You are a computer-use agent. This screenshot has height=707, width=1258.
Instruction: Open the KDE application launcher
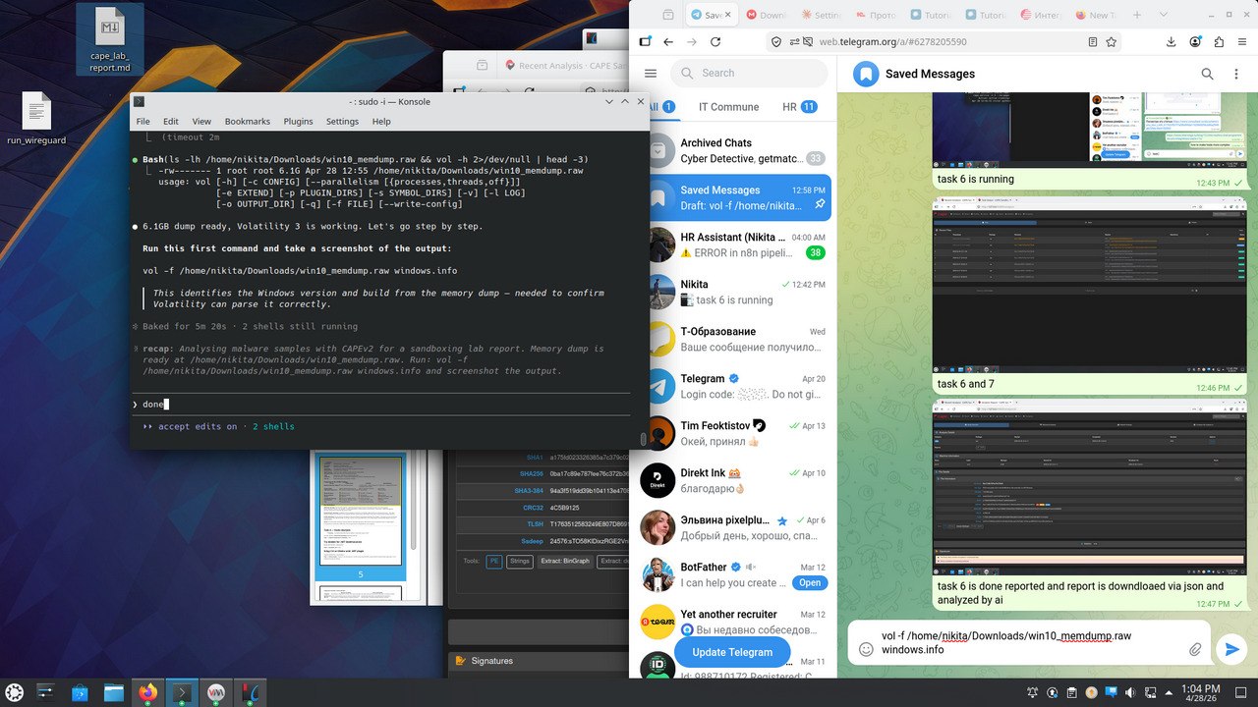pyautogui.click(x=17, y=692)
